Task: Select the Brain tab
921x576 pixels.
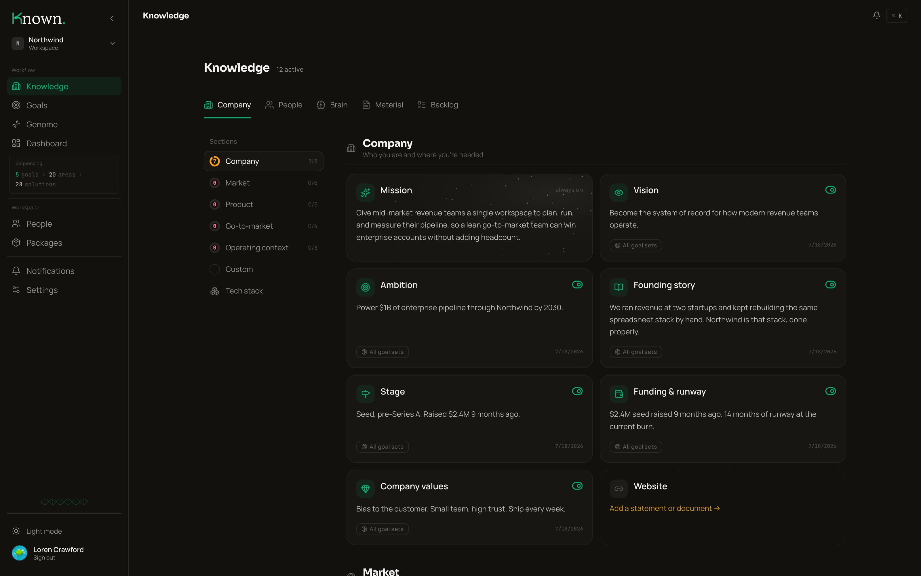Action: tap(332, 105)
